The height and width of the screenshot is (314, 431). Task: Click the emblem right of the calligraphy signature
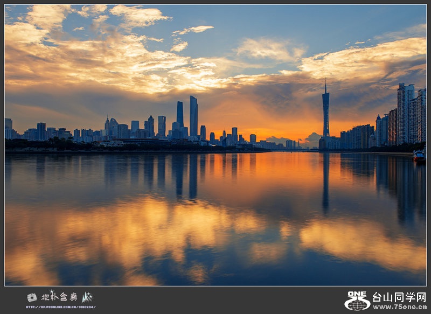tap(87, 297)
